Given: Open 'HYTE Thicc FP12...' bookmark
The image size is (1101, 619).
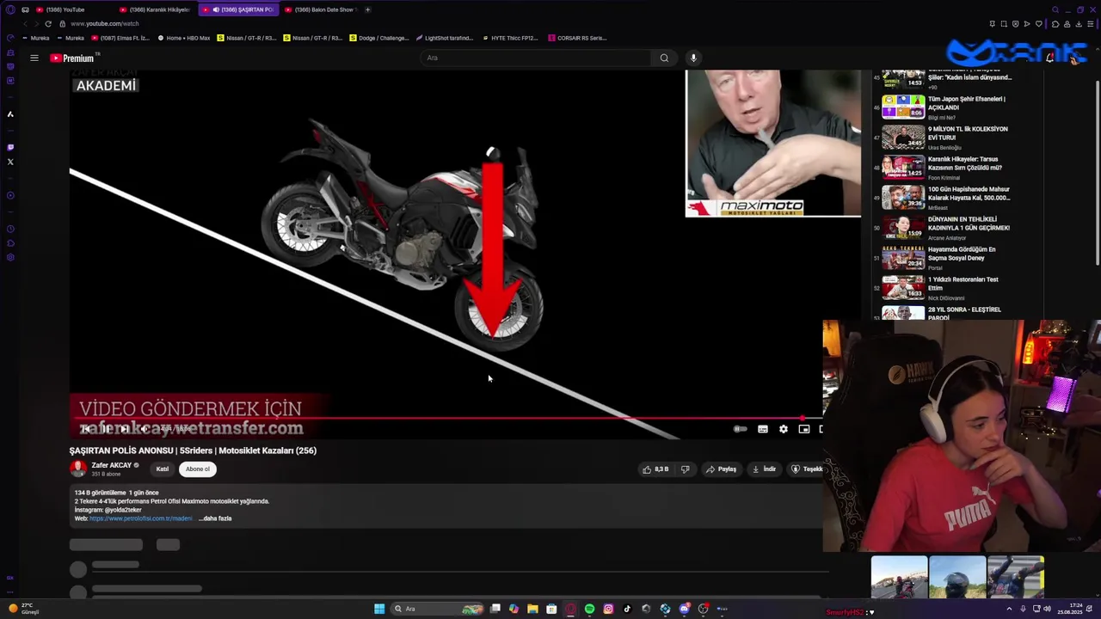Looking at the screenshot, I should (x=510, y=38).
